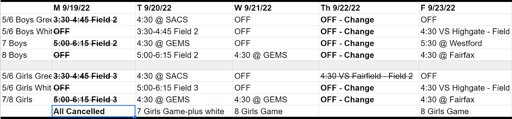Click the '5:00-6:15 Field 3' Tuesday cell
Viewport: 512px width, 119px height.
(x=184, y=88)
